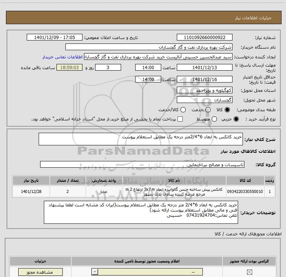This screenshot has width=286, height=277.
Task: Click the اطلاعات مجوزهای ارائه خدمت / کالا heading
Action: tap(248, 234)
